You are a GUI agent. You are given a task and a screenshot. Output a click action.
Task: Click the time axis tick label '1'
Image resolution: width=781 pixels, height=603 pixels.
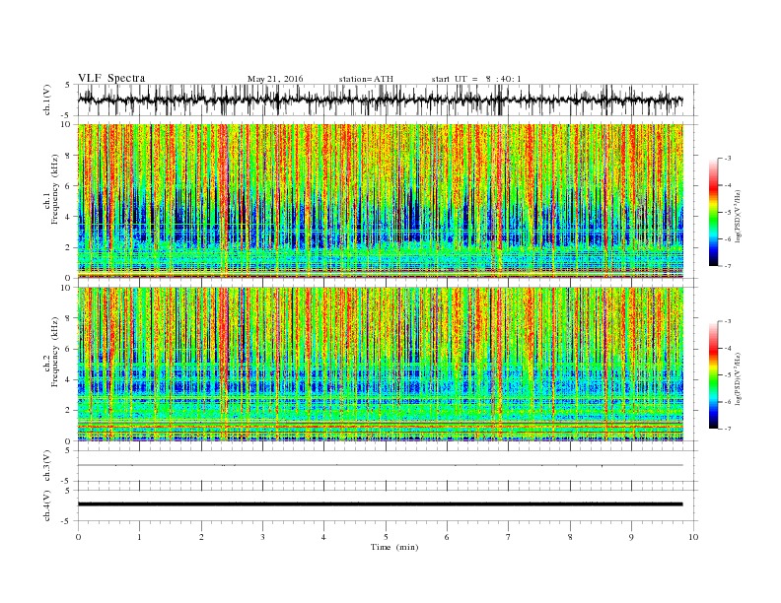[139, 537]
